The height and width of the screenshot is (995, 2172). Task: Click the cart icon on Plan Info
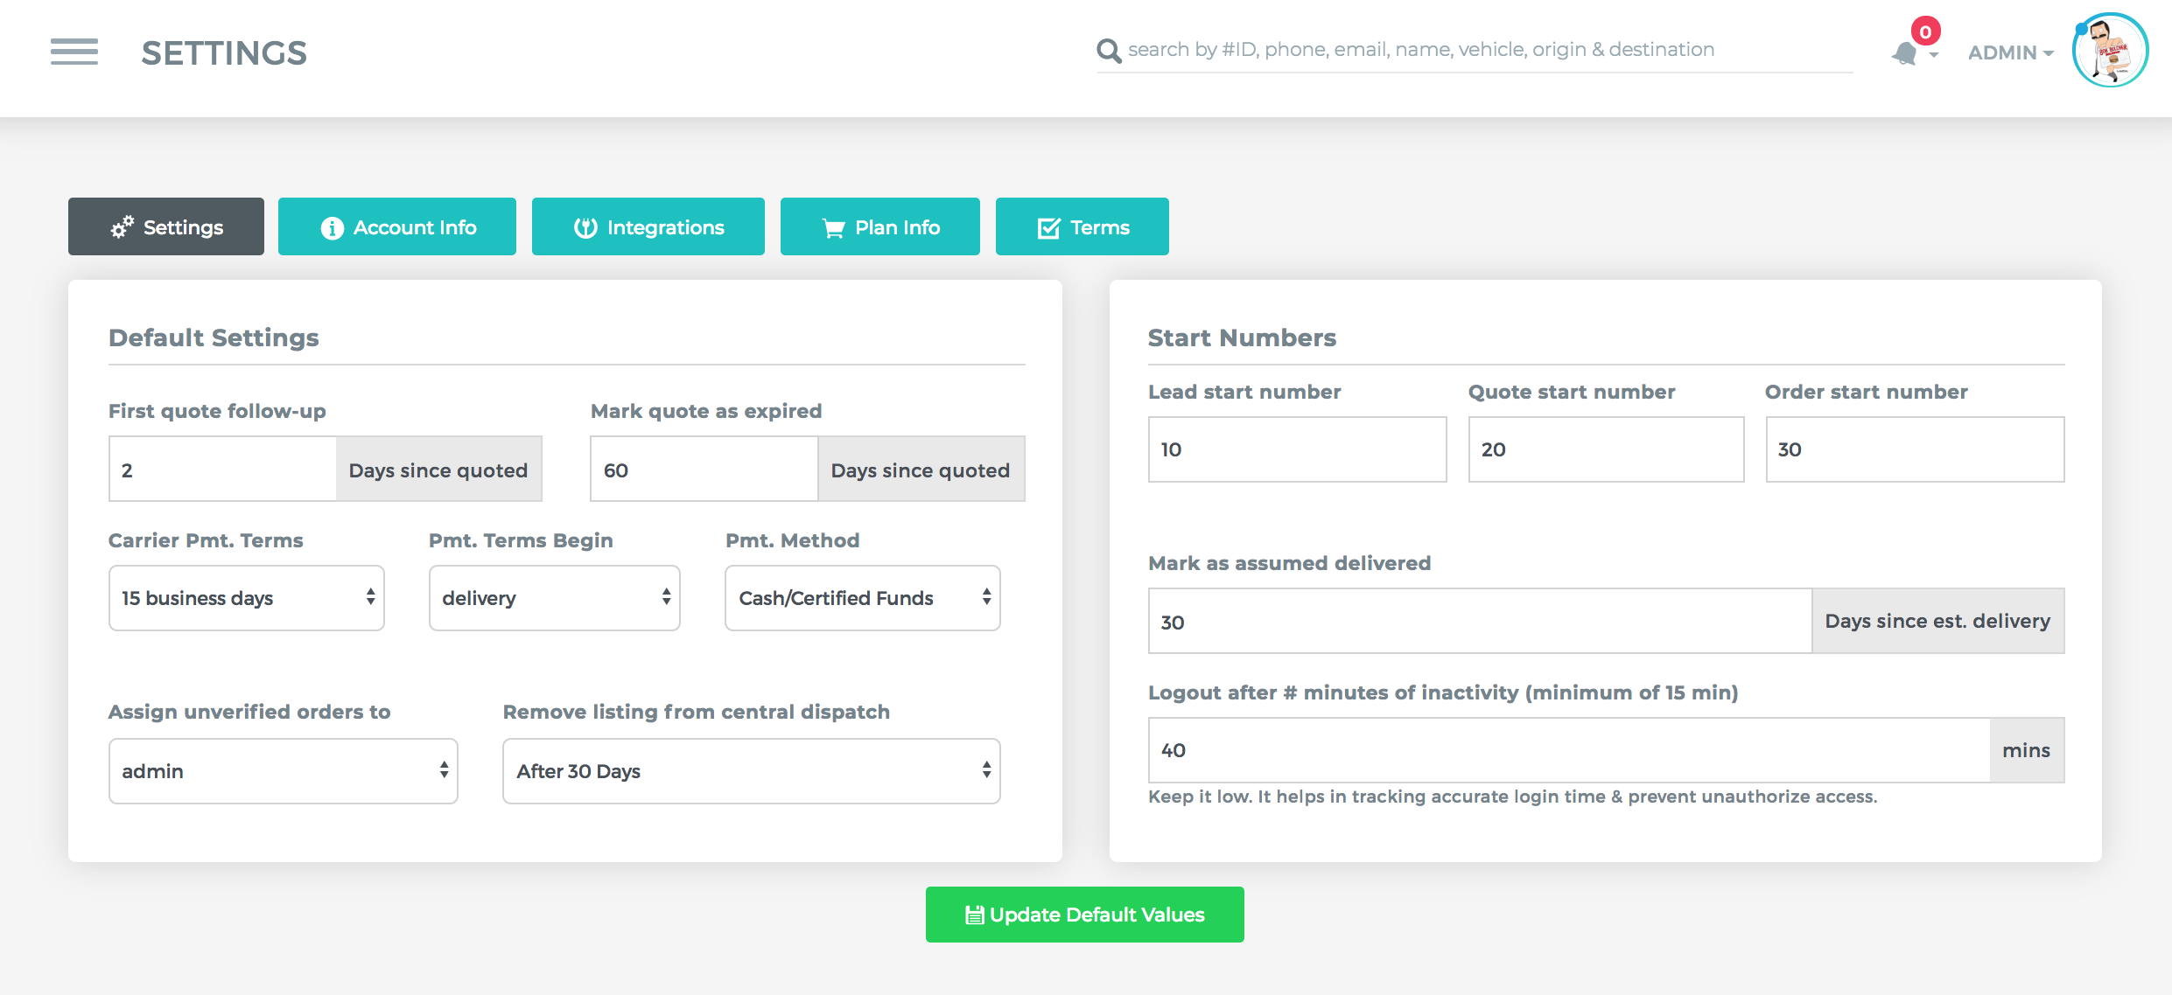coord(834,228)
